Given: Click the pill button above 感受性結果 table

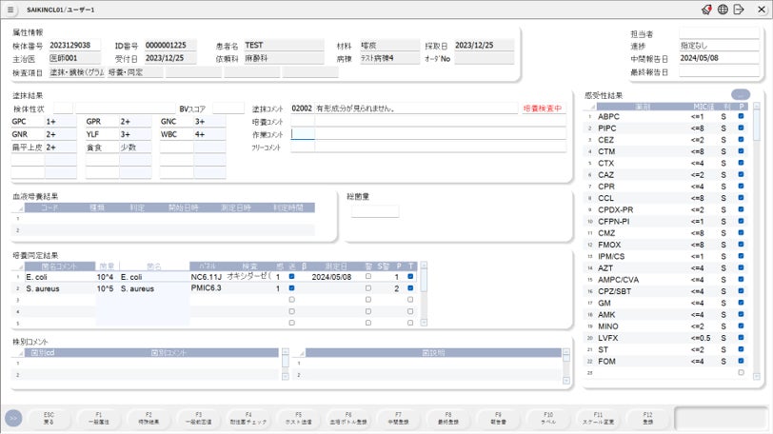Looking at the screenshot, I should click(x=741, y=94).
